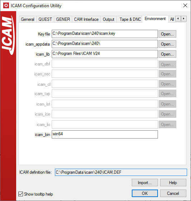Image resolution: width=191 pixels, height=201 pixels.
Task: Go to the CAM Interface tab
Action: tap(86, 19)
